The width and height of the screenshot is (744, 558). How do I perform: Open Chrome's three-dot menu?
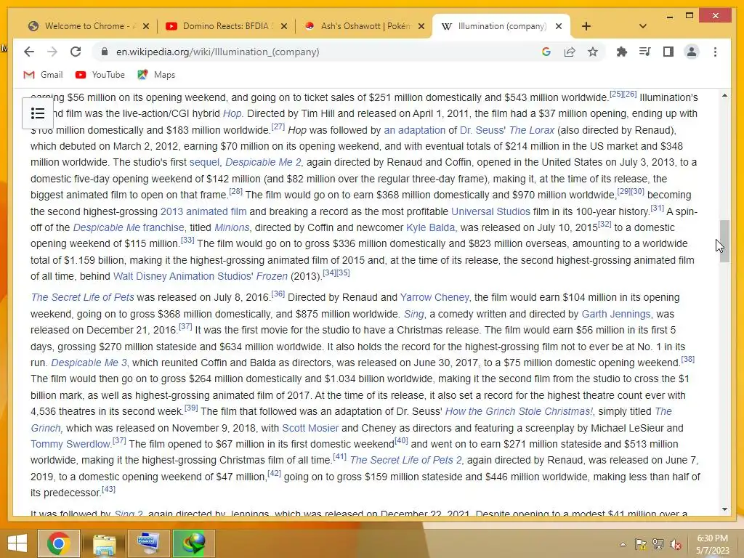(715, 52)
